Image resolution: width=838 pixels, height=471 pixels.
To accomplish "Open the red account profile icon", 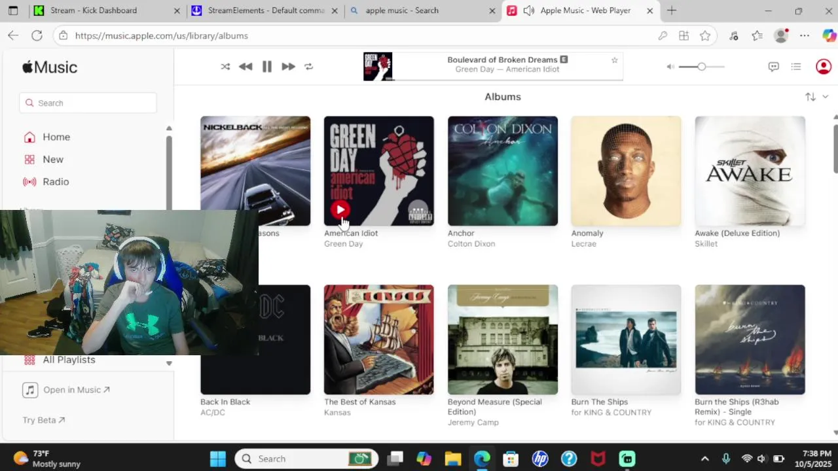I will (824, 67).
